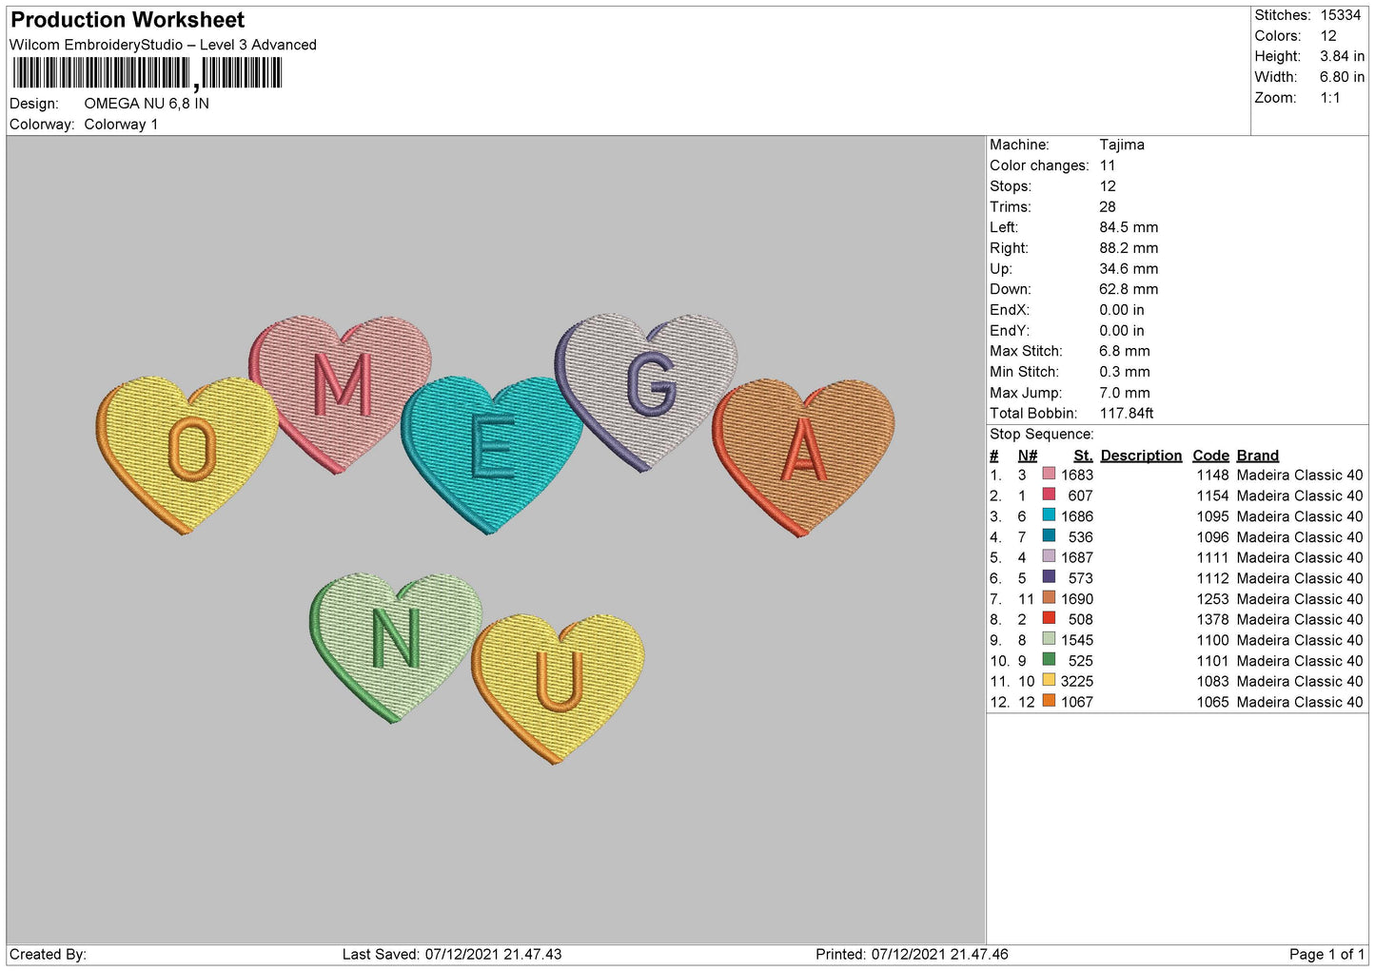Select thread code '1112'
Screen dimensions: 1375x971
tap(1213, 578)
